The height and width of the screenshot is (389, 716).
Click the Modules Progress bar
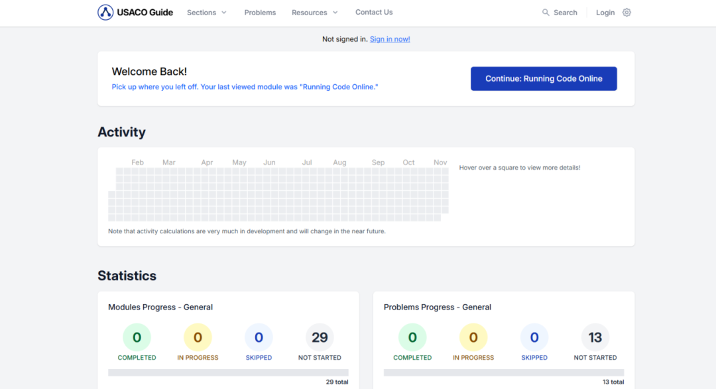pyautogui.click(x=228, y=372)
